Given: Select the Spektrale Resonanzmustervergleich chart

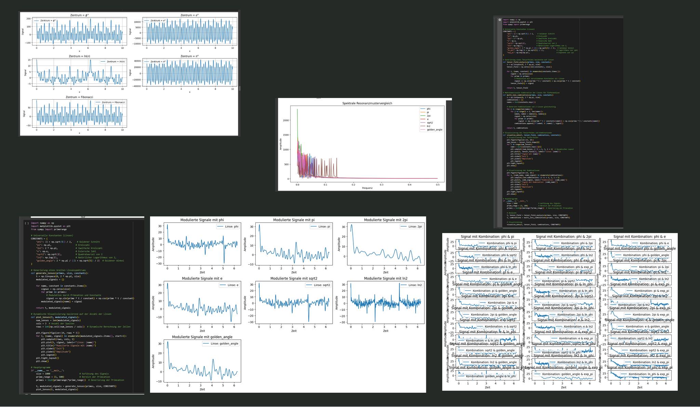Looking at the screenshot, I should click(367, 143).
